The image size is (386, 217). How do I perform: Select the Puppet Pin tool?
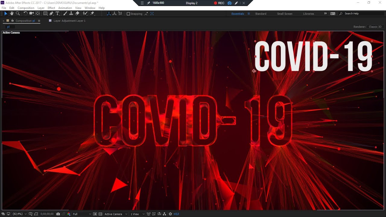pyautogui.click(x=92, y=14)
